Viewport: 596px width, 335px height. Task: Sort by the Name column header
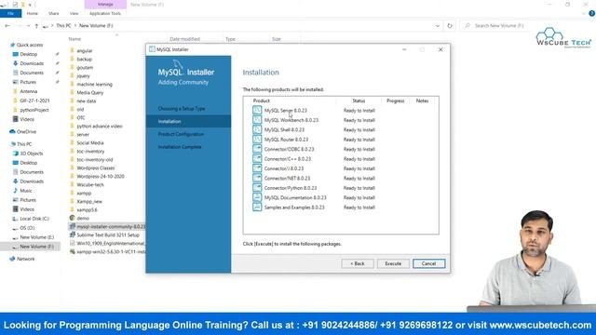click(74, 39)
